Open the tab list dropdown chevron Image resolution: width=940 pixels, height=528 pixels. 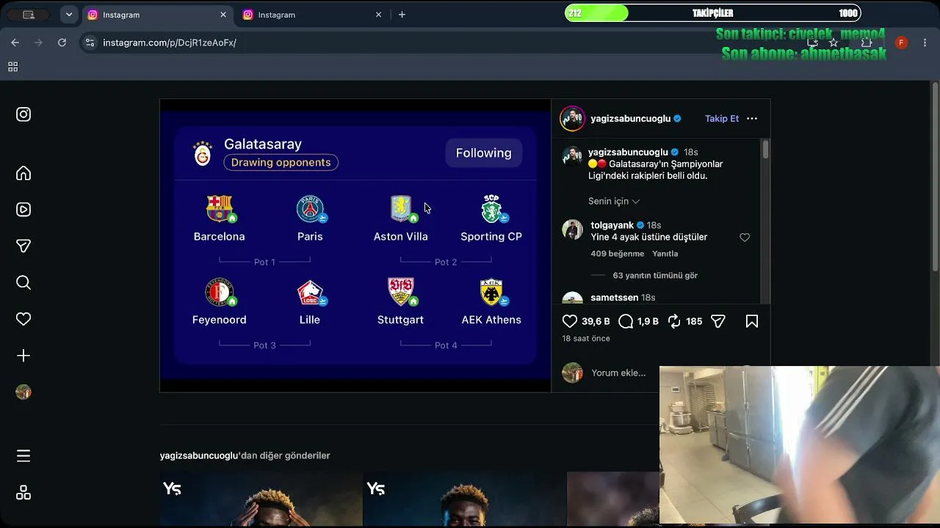pyautogui.click(x=69, y=15)
